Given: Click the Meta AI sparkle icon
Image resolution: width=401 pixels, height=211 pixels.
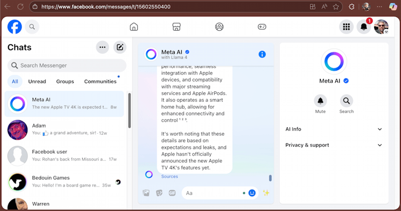Looking at the screenshot, I should [x=266, y=193].
